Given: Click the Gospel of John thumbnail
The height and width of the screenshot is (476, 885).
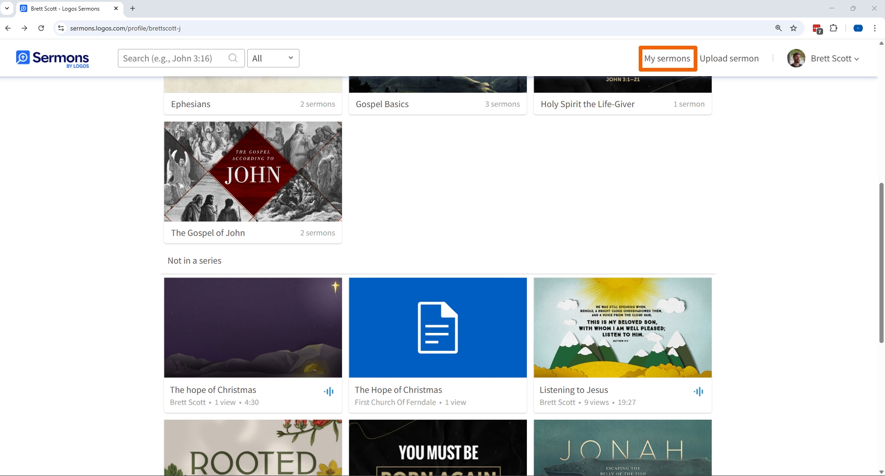Looking at the screenshot, I should 253,171.
